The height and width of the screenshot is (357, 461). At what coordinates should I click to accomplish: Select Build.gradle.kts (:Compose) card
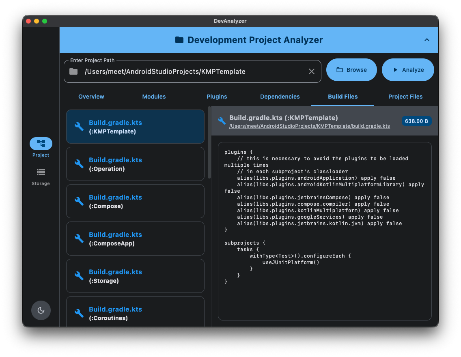click(135, 201)
